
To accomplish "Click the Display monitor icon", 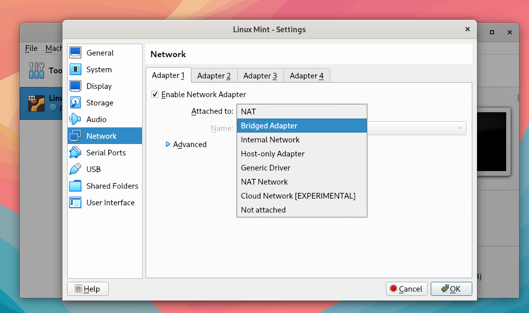I will [x=75, y=86].
